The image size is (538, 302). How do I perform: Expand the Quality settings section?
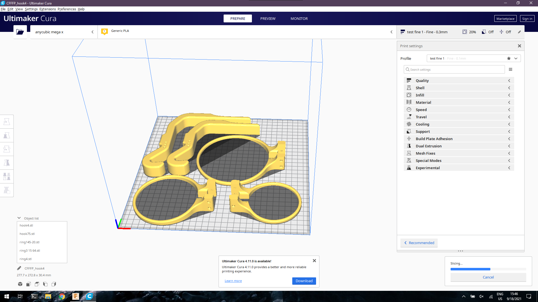click(459, 81)
